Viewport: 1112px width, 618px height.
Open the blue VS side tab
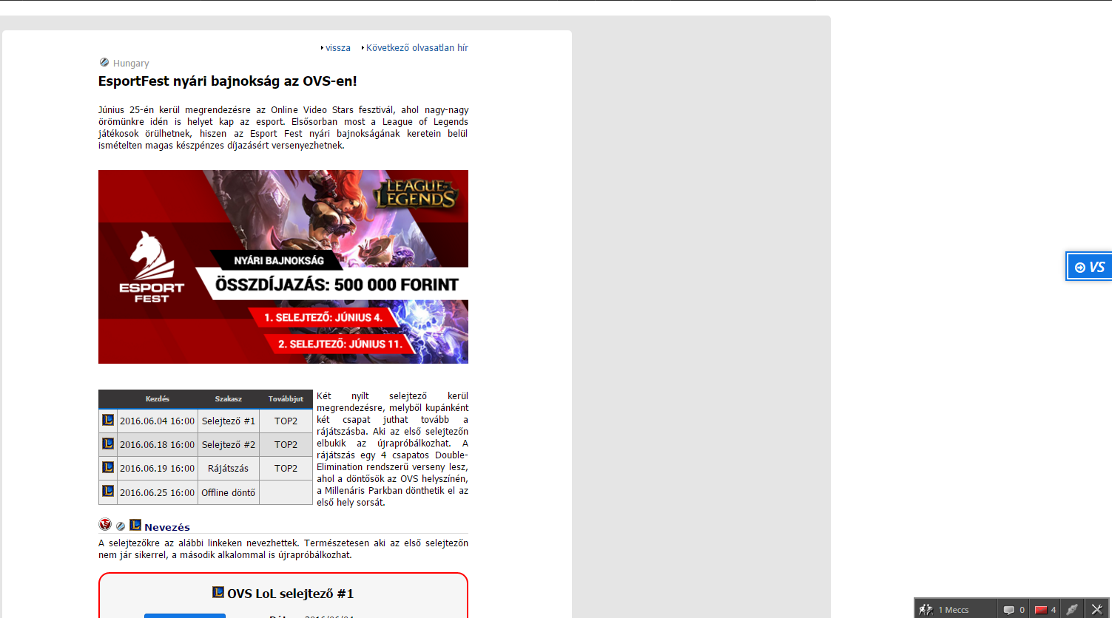point(1090,267)
